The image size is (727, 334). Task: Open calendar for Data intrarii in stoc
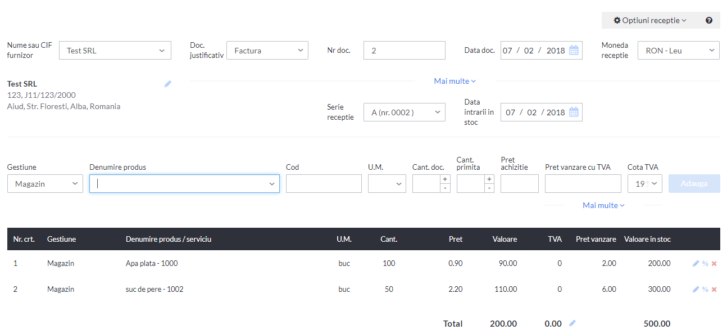tap(574, 112)
